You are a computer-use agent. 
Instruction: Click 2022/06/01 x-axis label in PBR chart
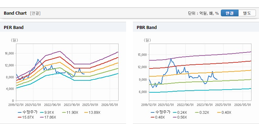pyautogui.click(x=185, y=105)
